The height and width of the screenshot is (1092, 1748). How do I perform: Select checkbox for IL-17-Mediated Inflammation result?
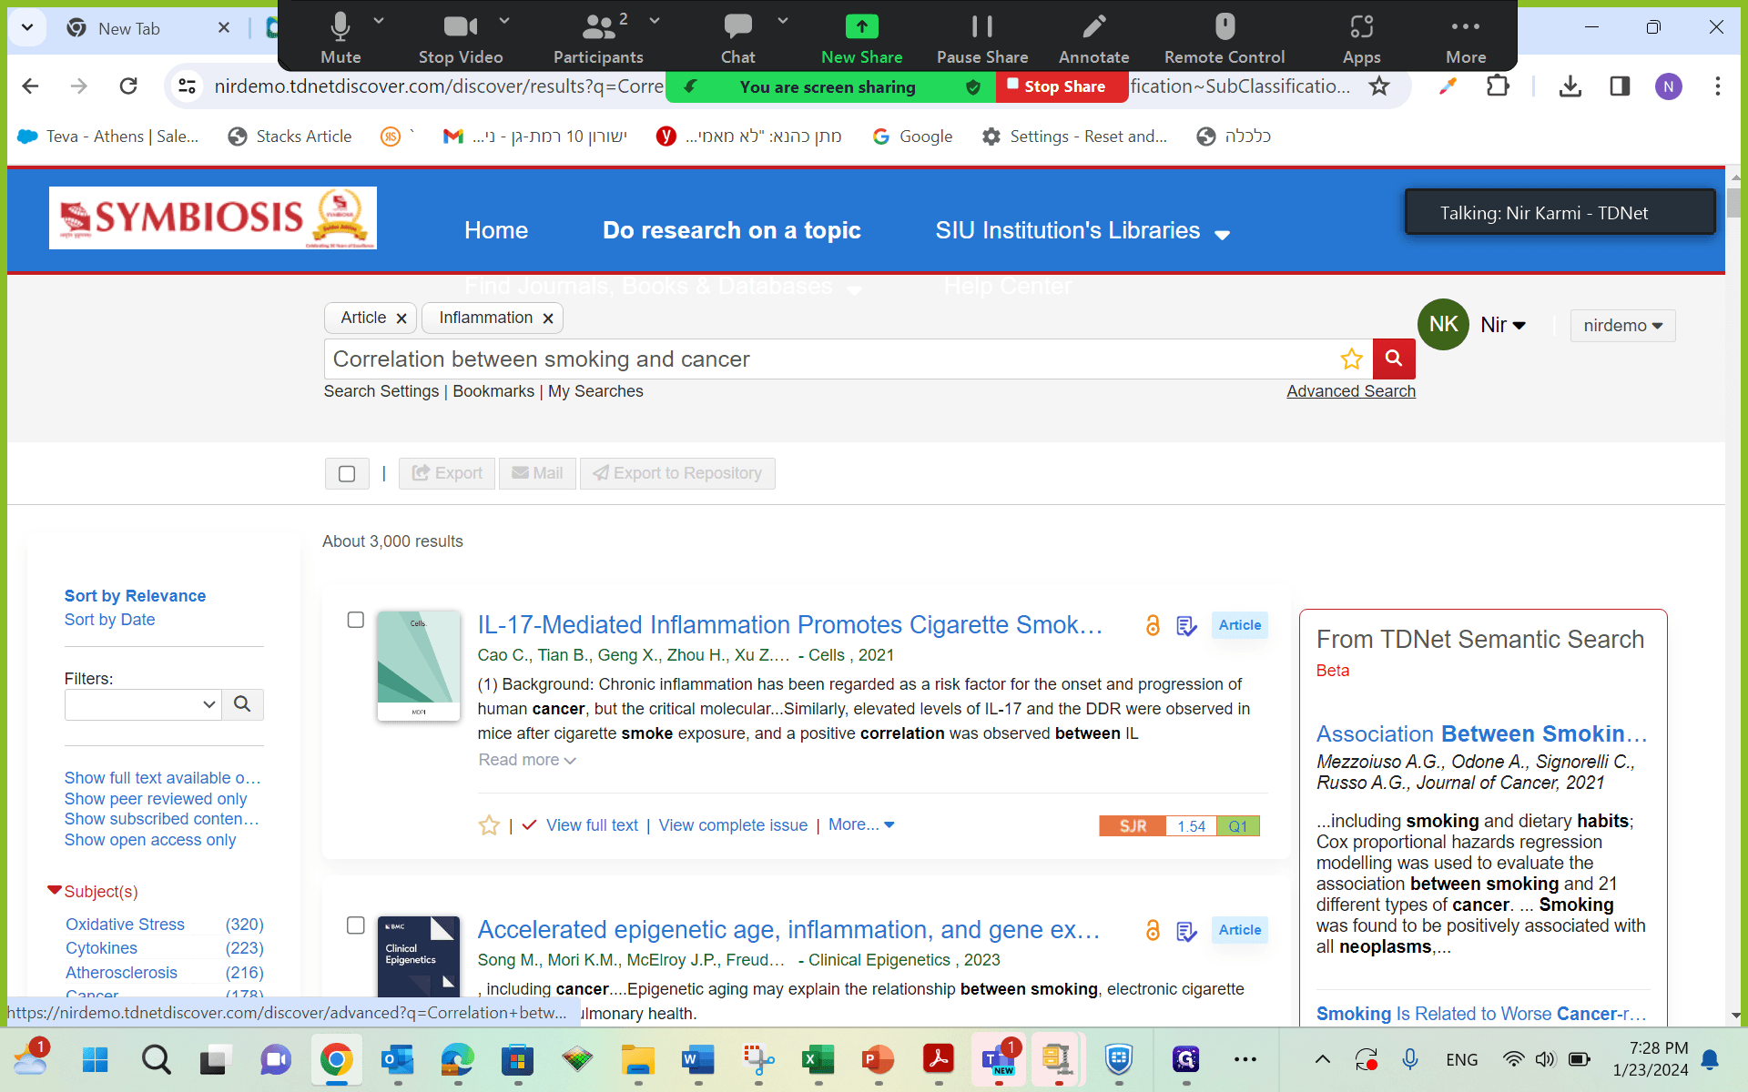click(x=356, y=620)
